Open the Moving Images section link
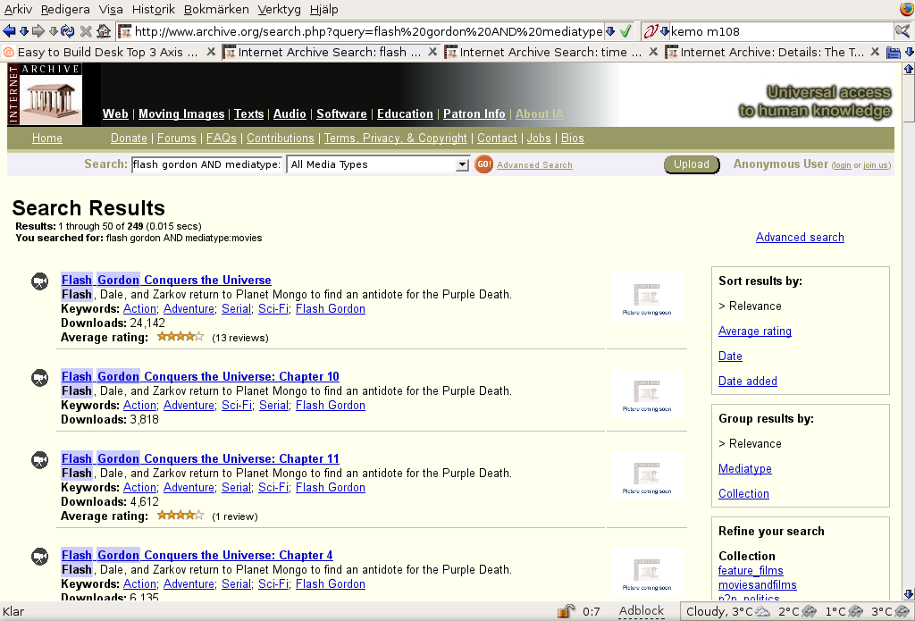915x621 pixels. pos(181,113)
